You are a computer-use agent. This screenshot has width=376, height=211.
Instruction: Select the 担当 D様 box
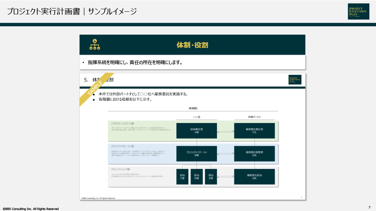tap(196, 177)
